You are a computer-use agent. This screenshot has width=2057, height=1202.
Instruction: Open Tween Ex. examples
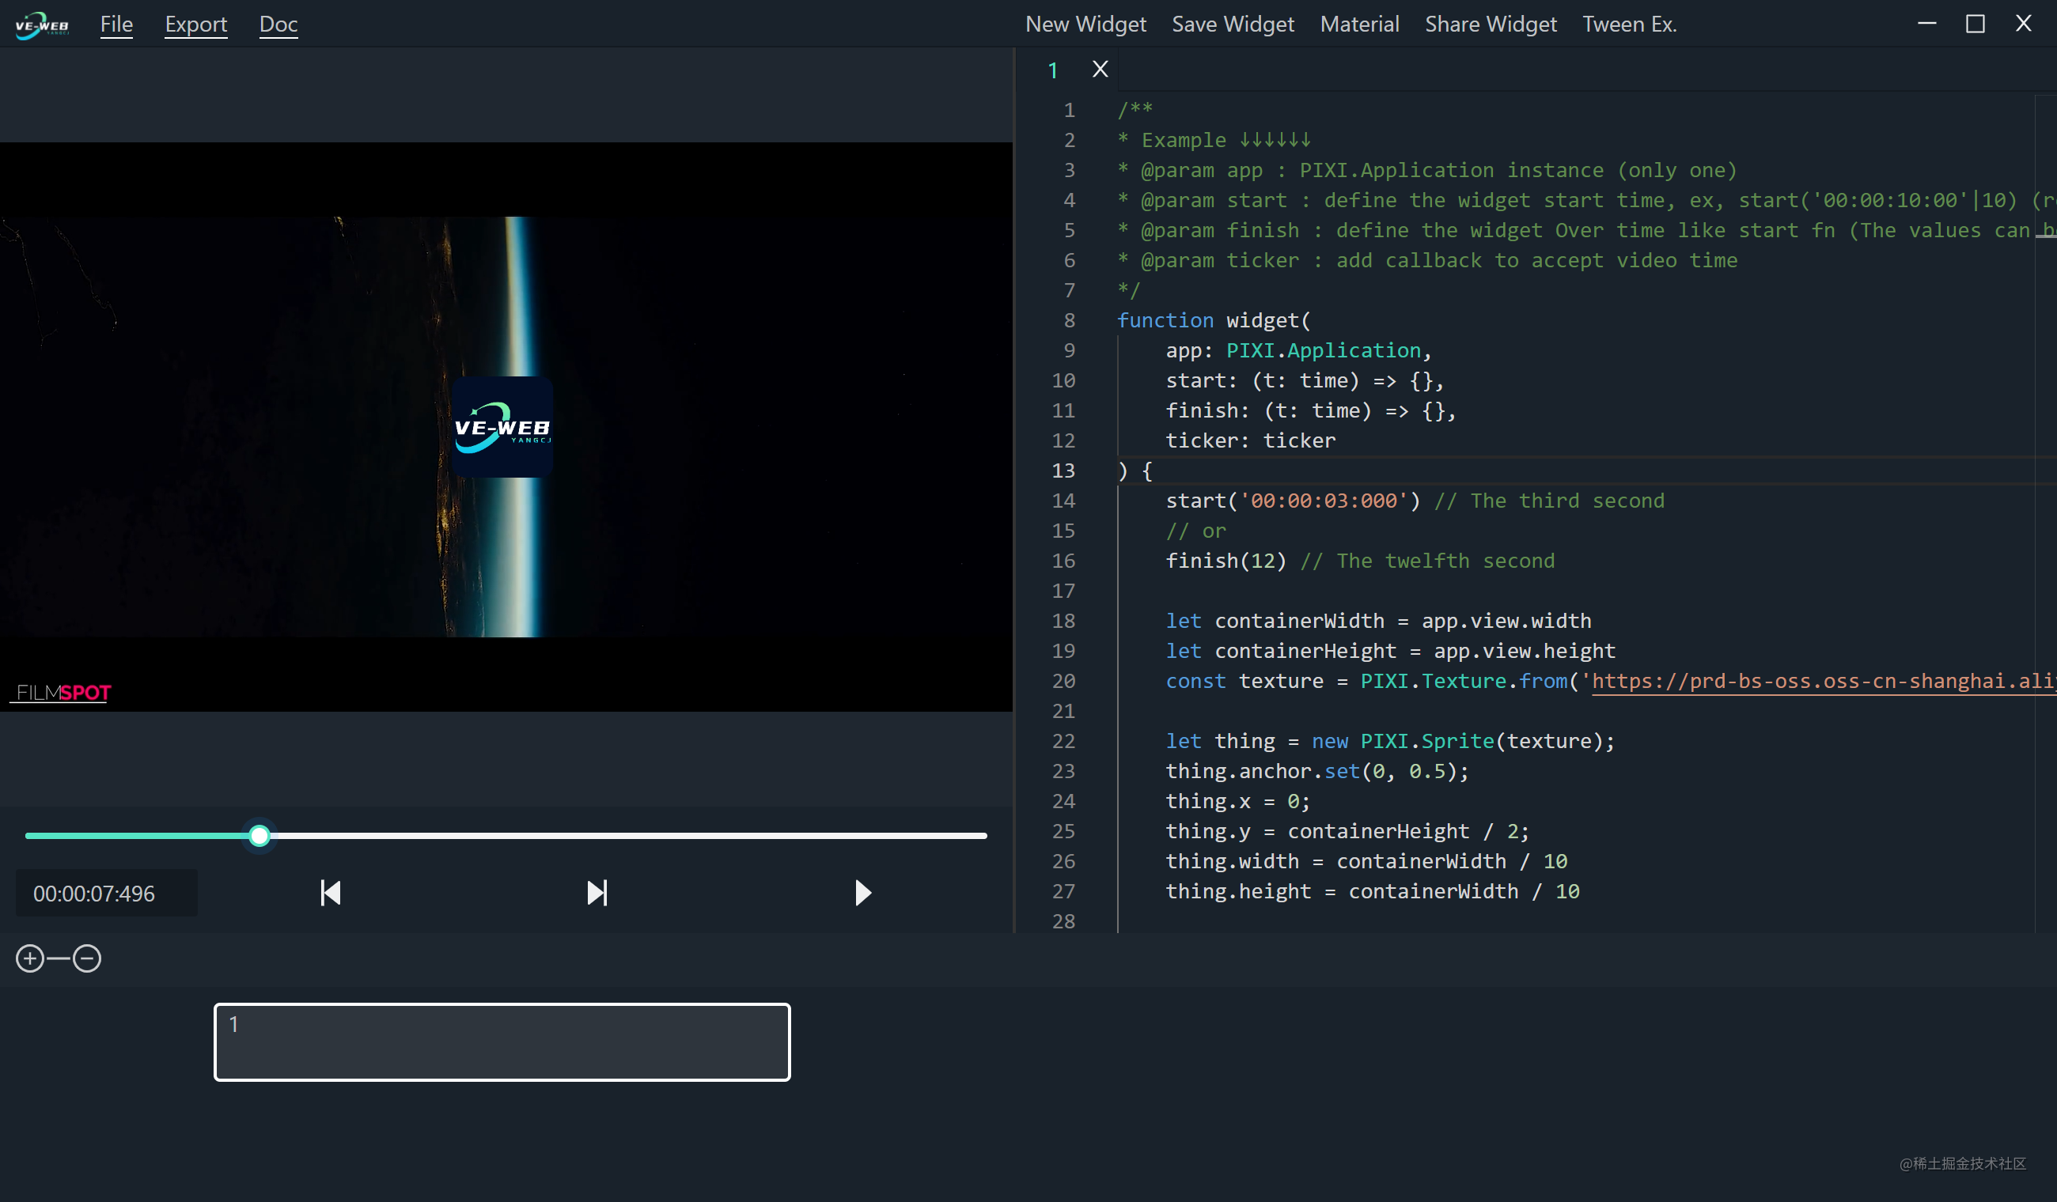1629,25
